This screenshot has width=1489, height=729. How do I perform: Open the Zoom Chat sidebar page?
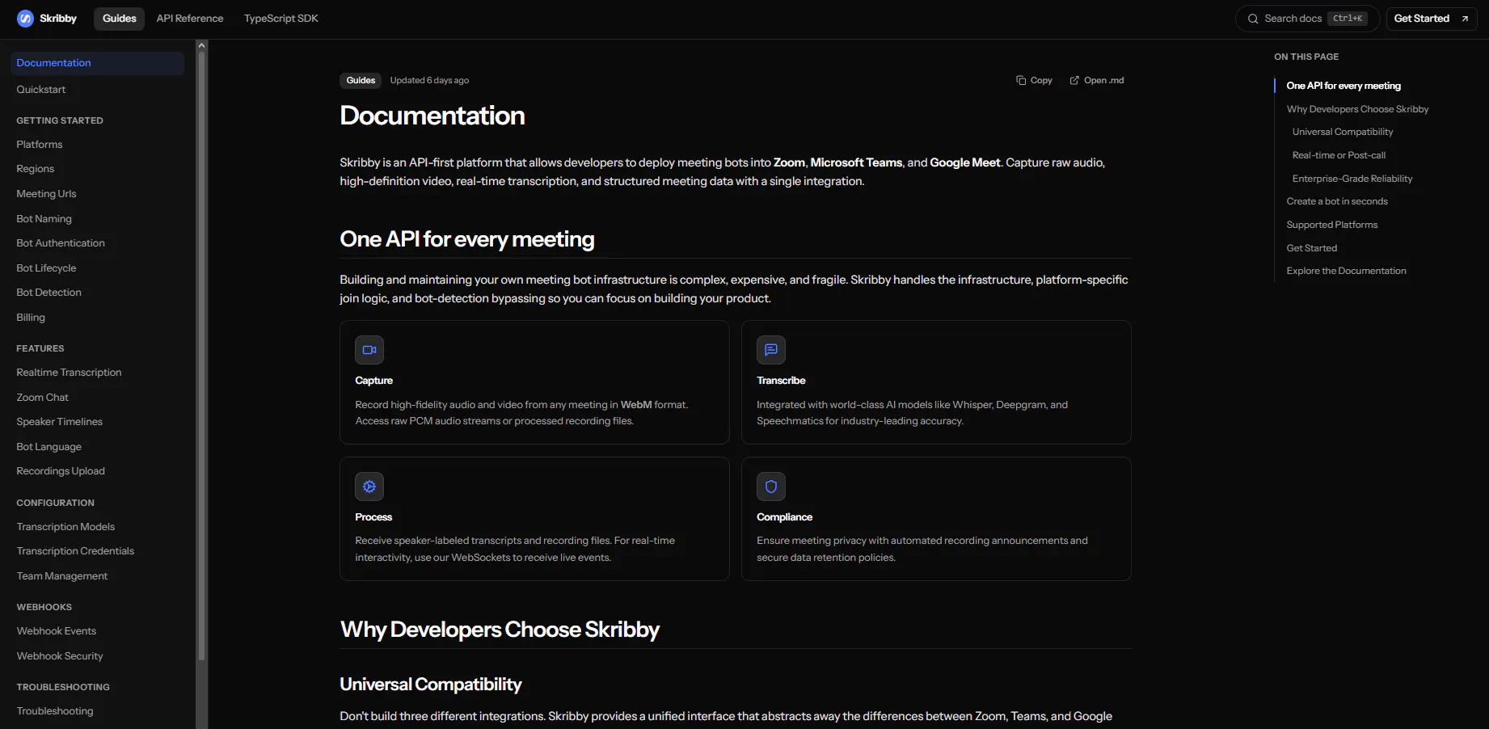(43, 398)
